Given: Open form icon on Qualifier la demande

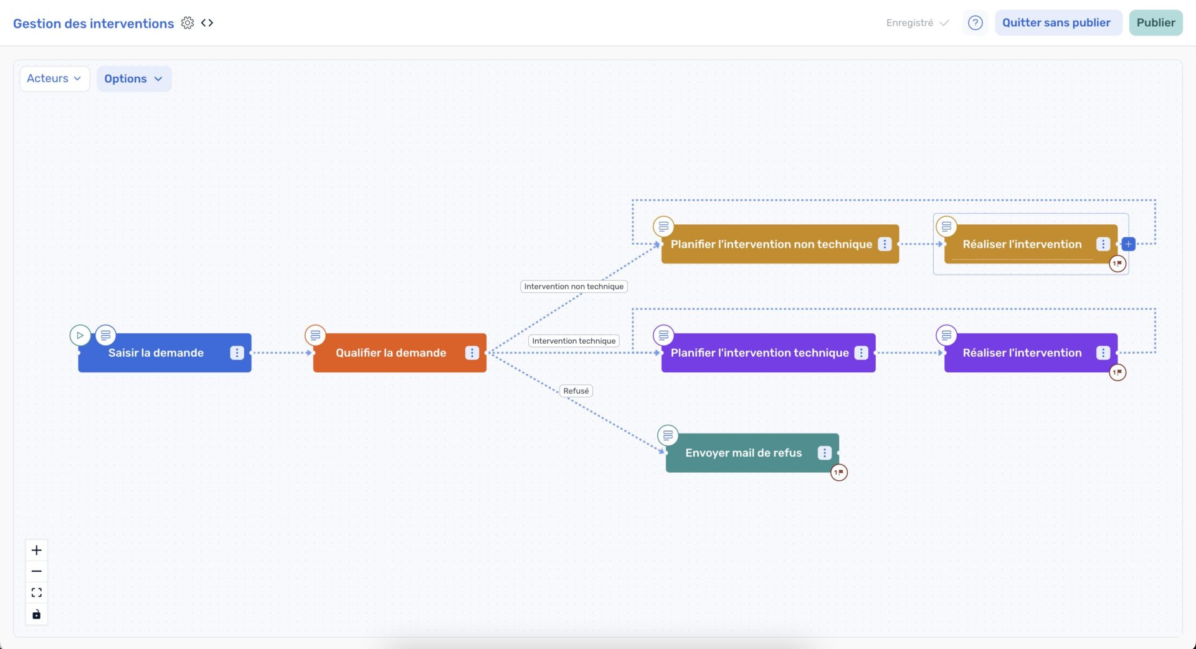Looking at the screenshot, I should tap(315, 335).
